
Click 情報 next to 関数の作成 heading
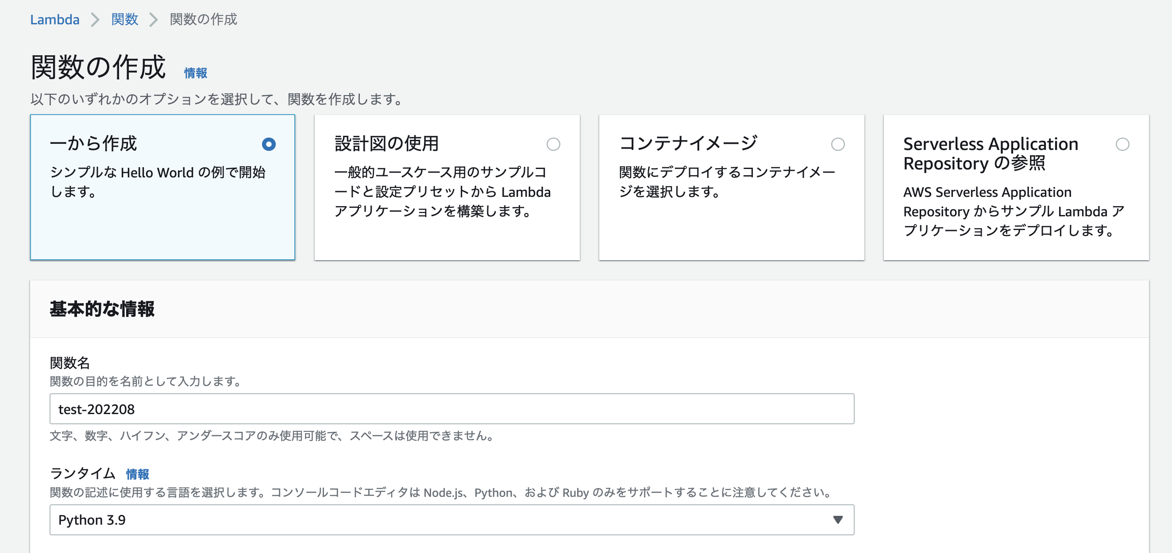[x=195, y=72]
